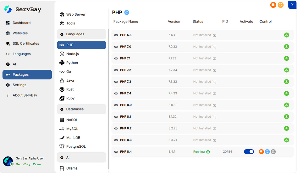Go to Websites in the sidebar
Screen dimensions: 297x173
27,33
